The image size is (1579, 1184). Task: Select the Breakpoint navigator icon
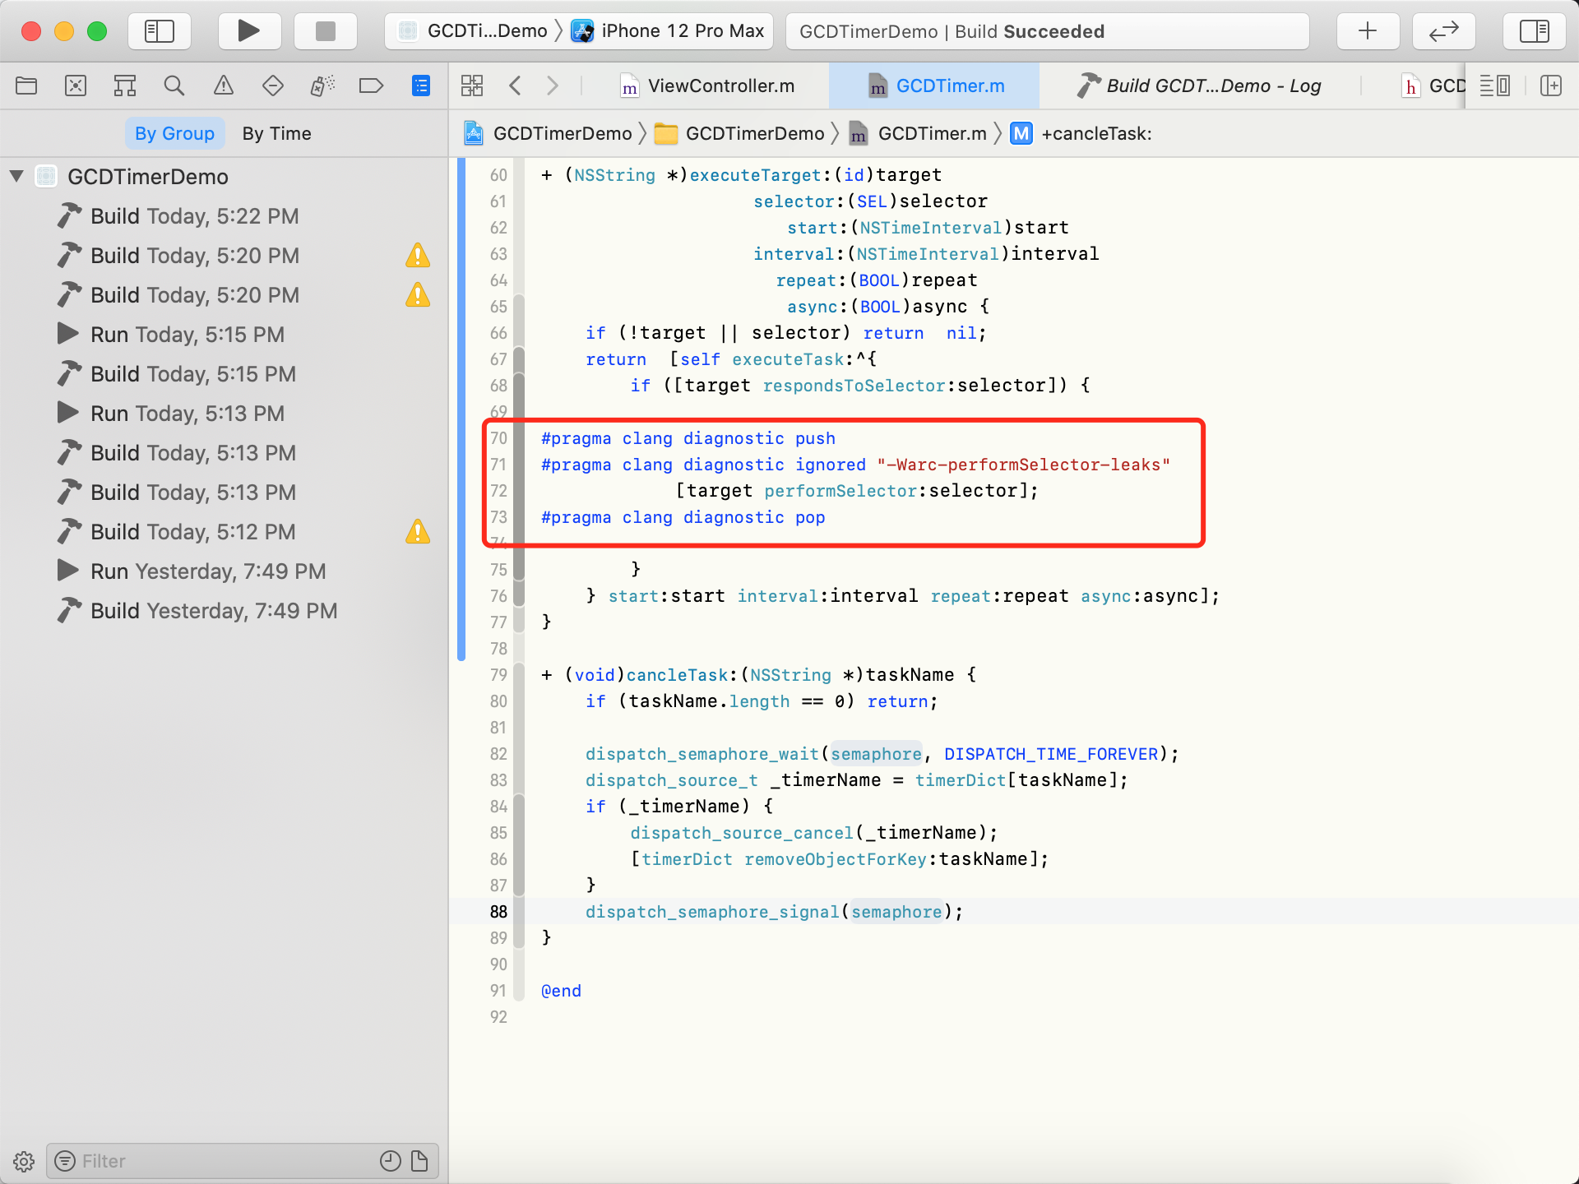click(x=371, y=86)
